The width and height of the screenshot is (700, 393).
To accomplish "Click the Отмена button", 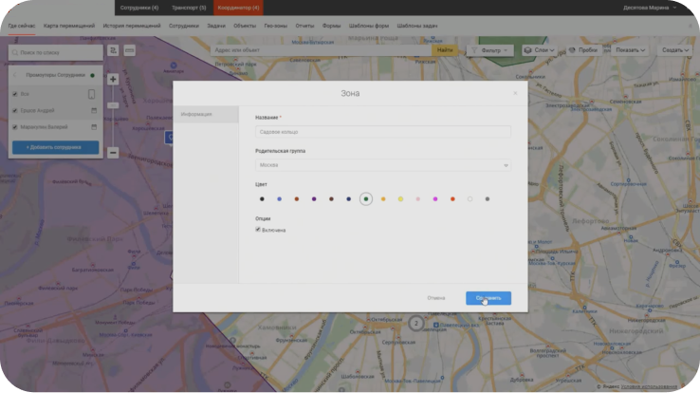I will 435,298.
